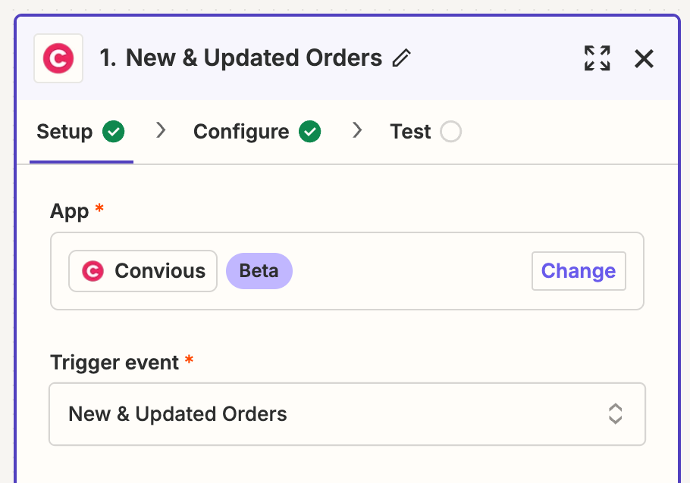Viewport: 690px width, 483px height.
Task: Click the up-down arrows in Trigger event field
Action: [615, 414]
